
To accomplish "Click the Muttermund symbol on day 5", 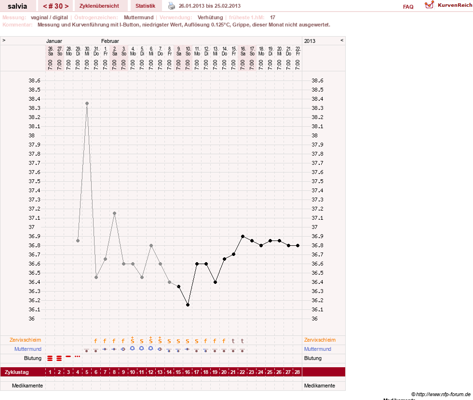I will 87,350.
